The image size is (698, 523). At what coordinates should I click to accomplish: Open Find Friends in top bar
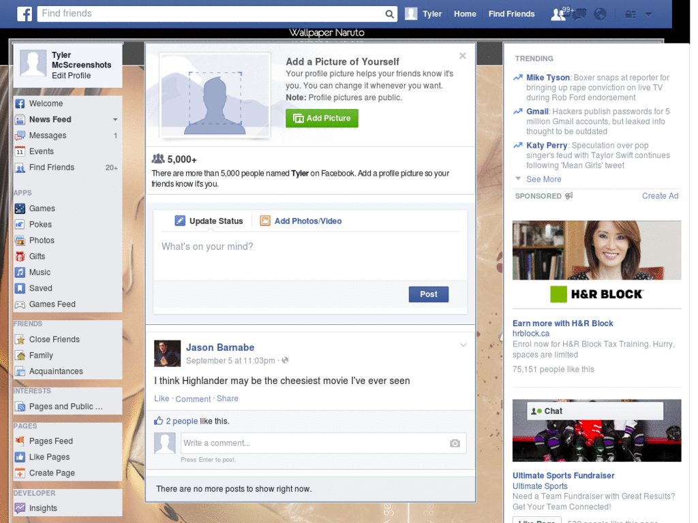coord(511,14)
